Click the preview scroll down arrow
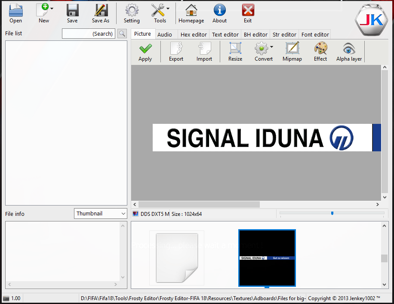This screenshot has height=304, width=394. point(385,197)
